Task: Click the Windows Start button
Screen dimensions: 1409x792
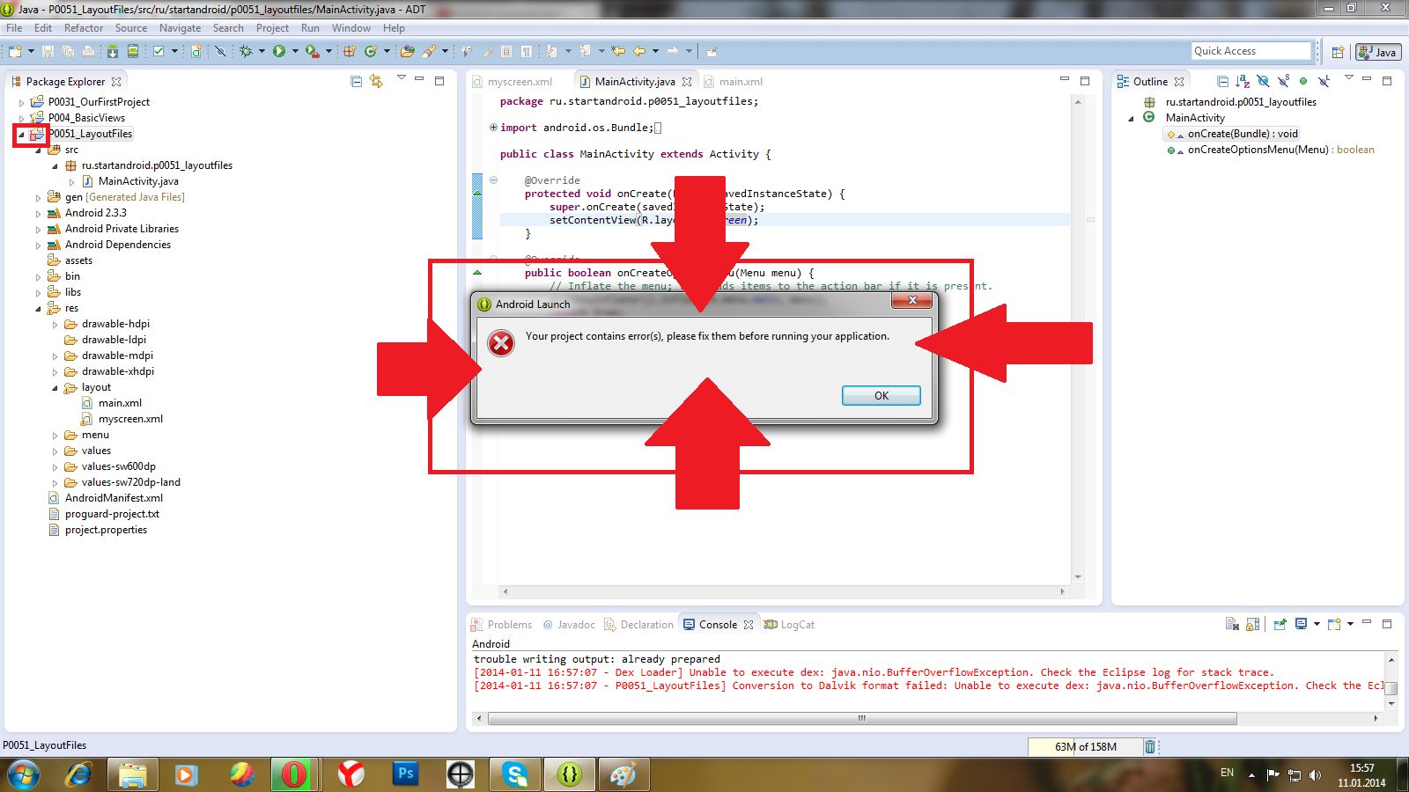Action: [x=24, y=774]
